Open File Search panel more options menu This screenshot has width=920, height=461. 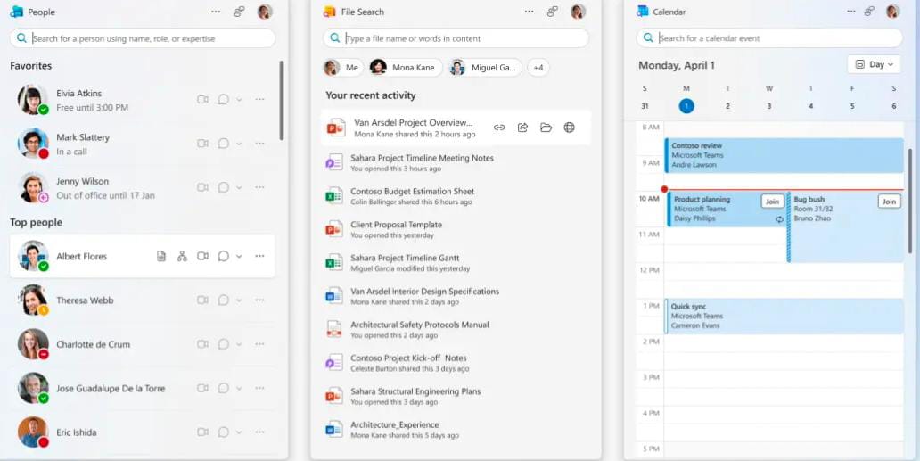(x=530, y=12)
